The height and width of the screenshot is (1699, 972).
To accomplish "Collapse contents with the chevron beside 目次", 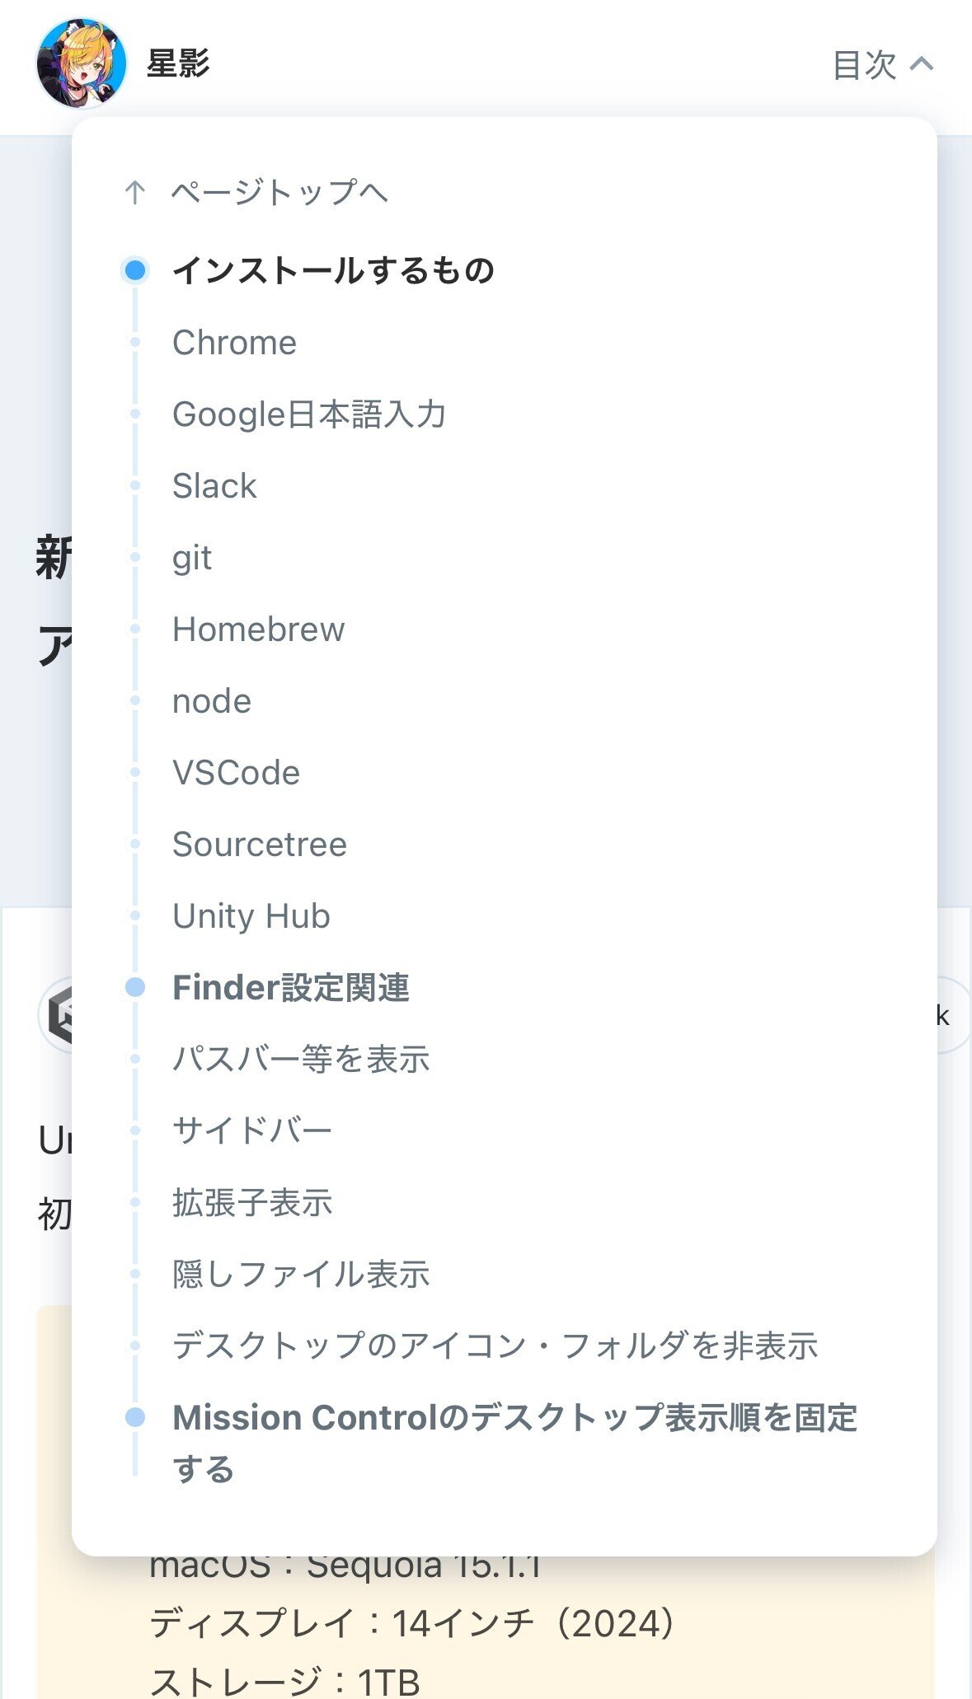I will tap(922, 64).
